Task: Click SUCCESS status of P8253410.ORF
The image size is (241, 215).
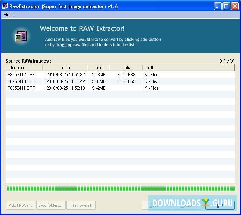Action: click(126, 81)
